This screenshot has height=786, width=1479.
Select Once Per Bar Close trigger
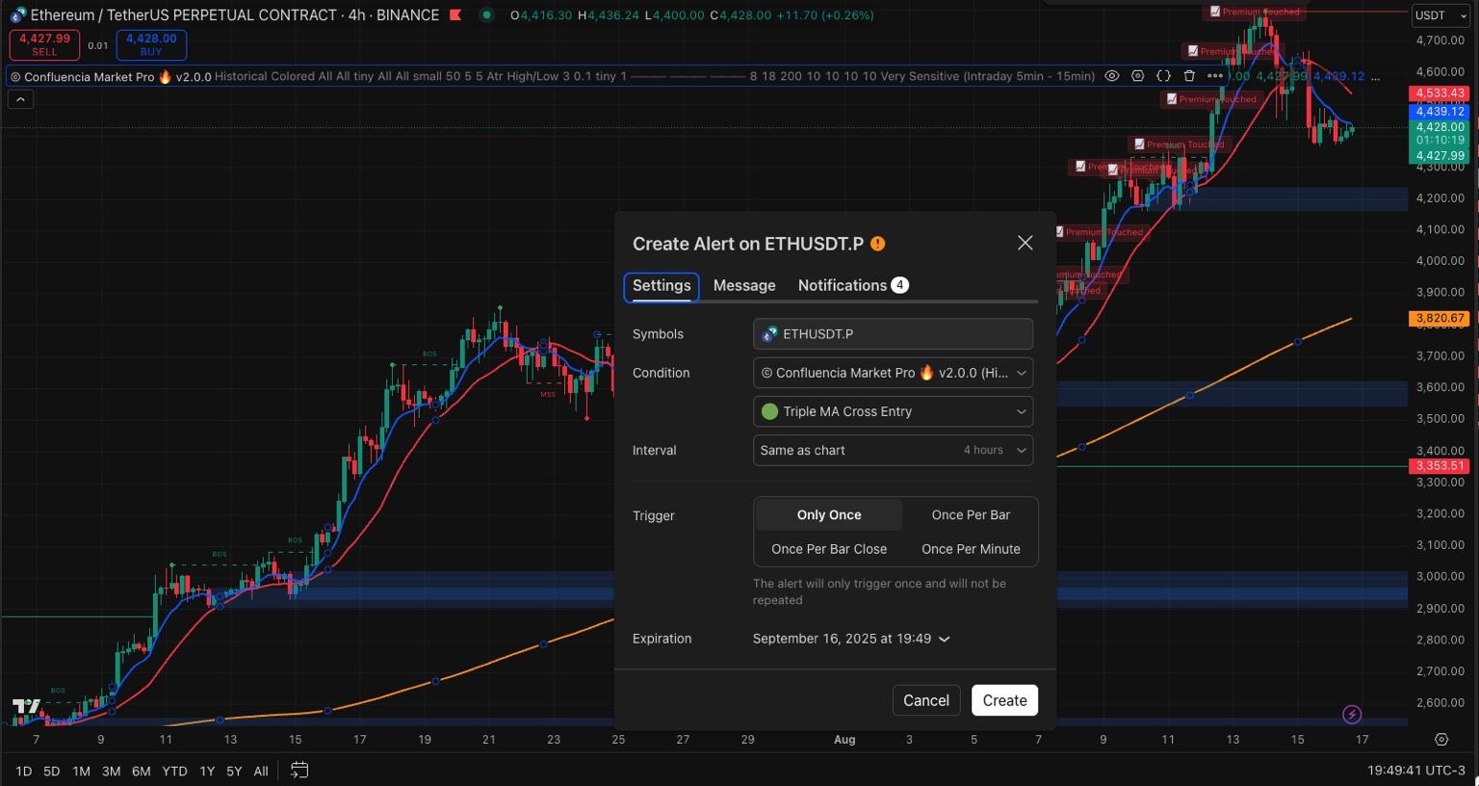pyautogui.click(x=829, y=549)
